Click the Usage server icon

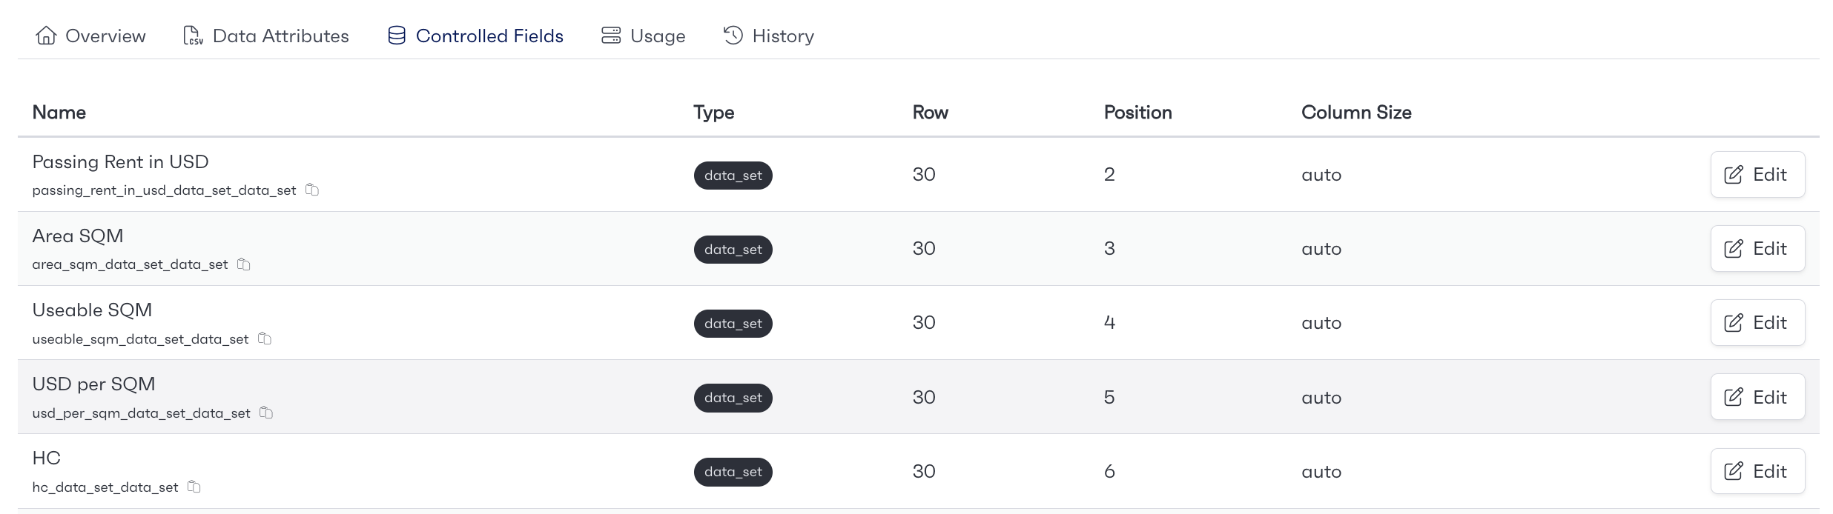coord(611,36)
